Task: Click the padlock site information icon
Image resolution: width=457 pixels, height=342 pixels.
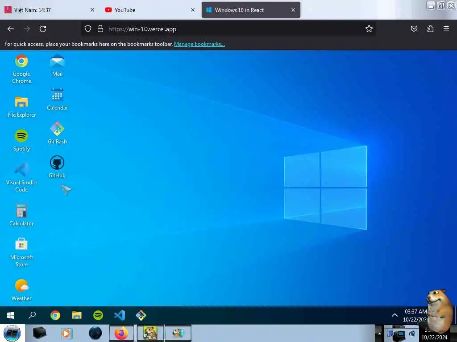Action: [100, 29]
